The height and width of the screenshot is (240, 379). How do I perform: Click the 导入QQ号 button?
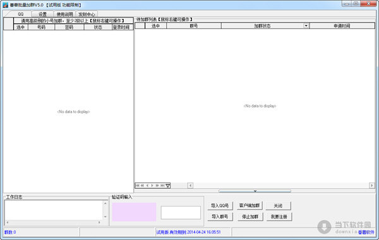point(220,206)
